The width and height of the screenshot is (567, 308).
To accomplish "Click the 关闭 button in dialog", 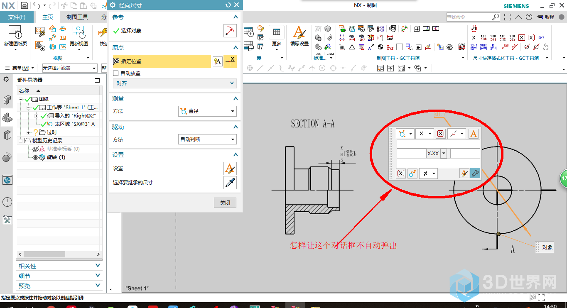I will click(225, 203).
